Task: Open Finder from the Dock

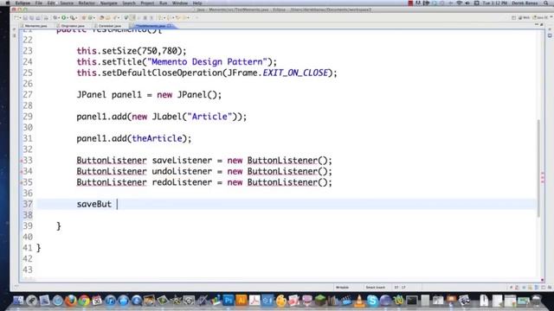Action: click(x=18, y=301)
